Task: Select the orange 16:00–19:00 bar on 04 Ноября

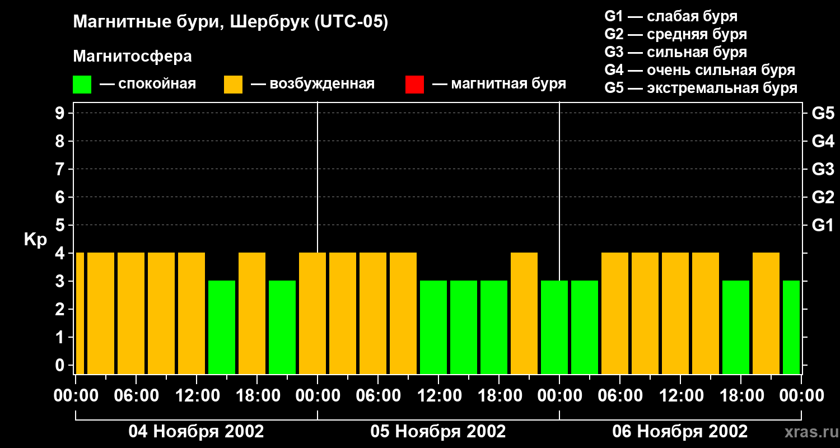Action: pos(252,313)
